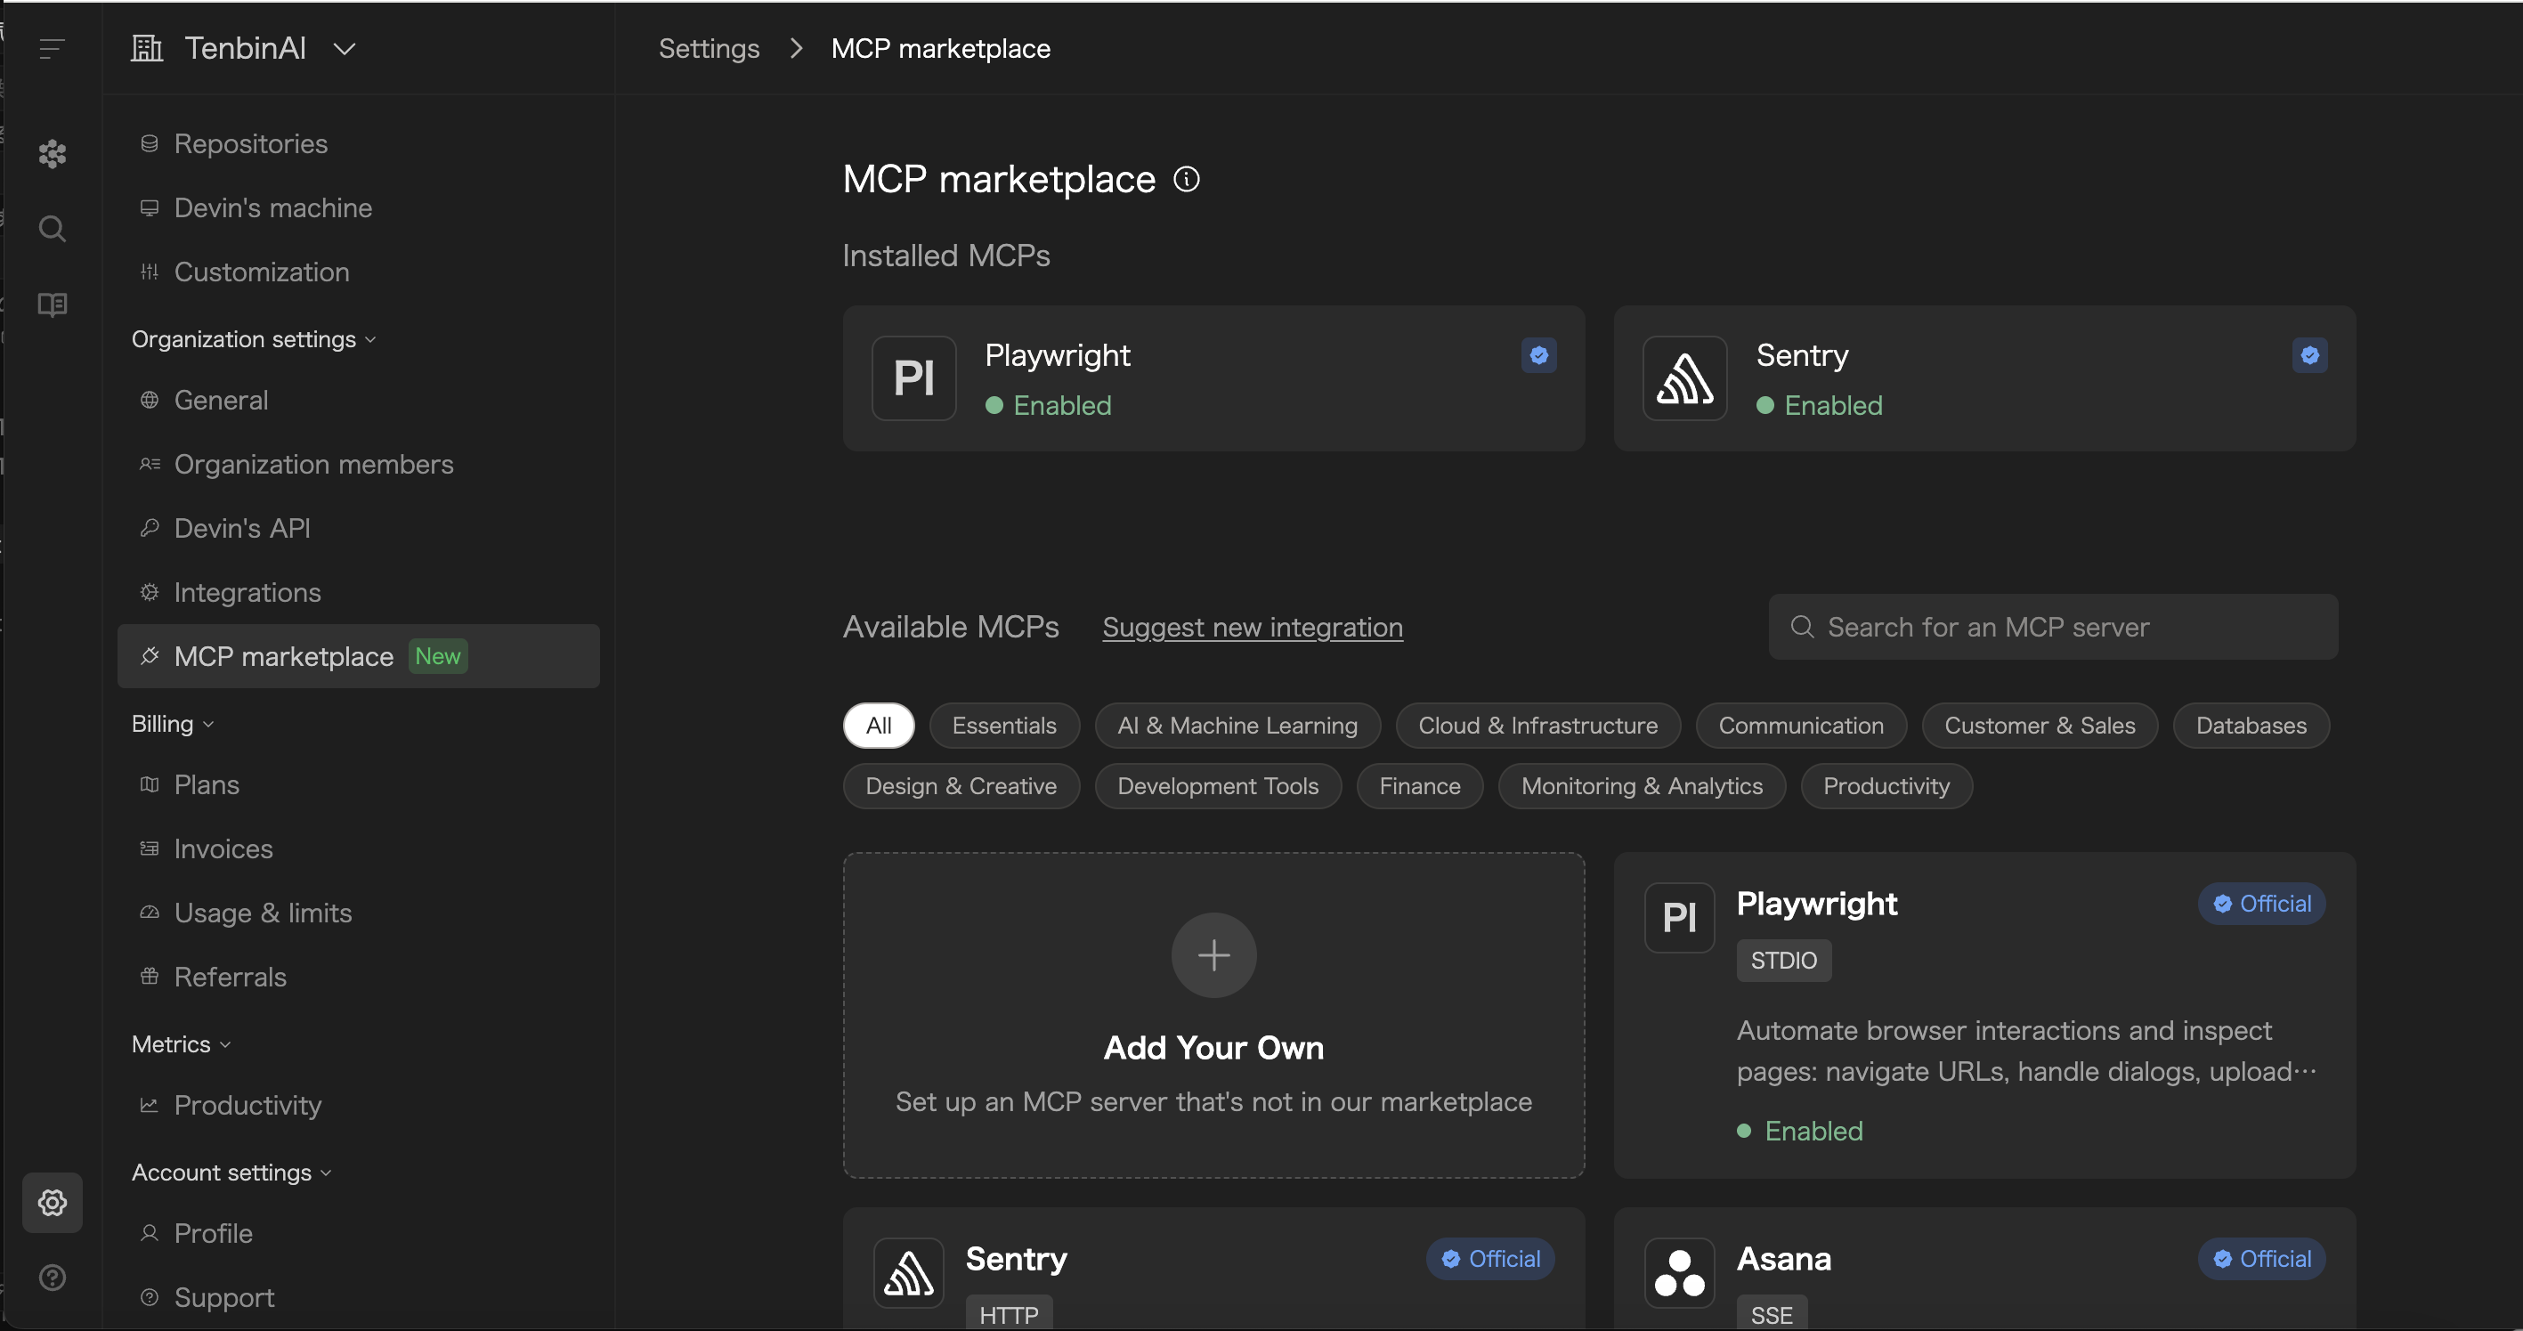Viewport: 2523px width, 1331px height.
Task: Open Support page in sidebar
Action: coord(359,1296)
